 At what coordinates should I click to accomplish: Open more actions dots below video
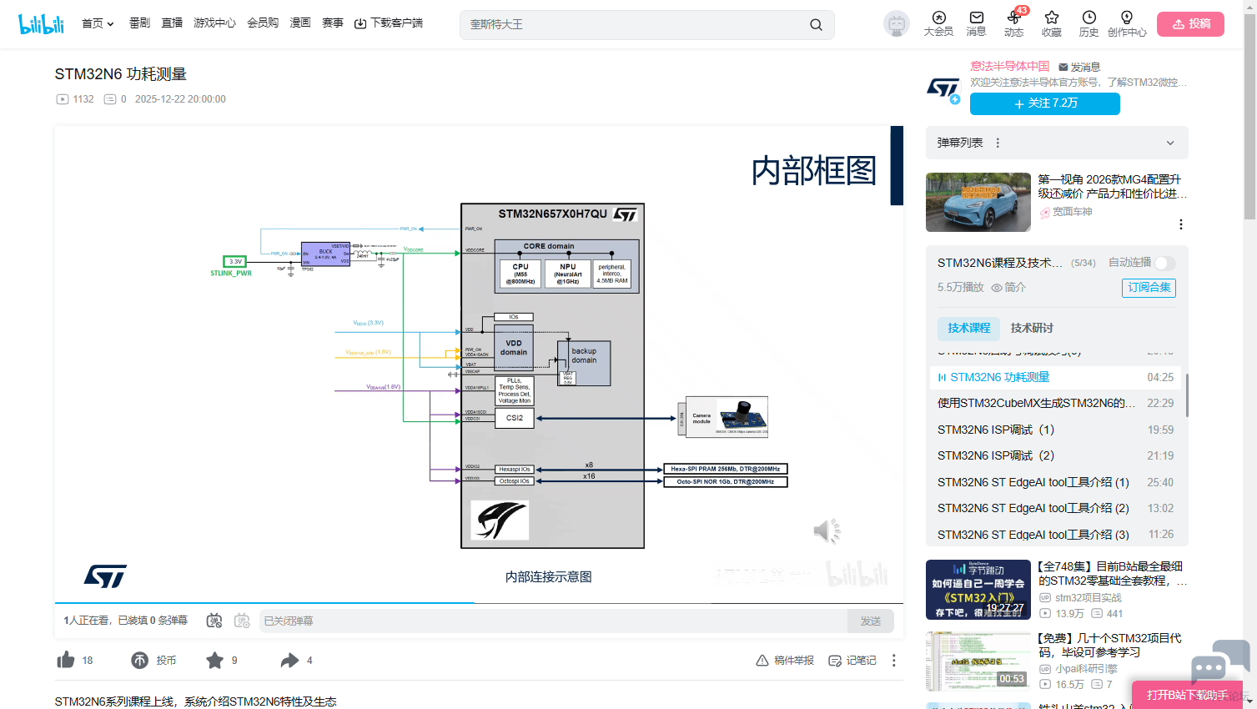pos(894,661)
